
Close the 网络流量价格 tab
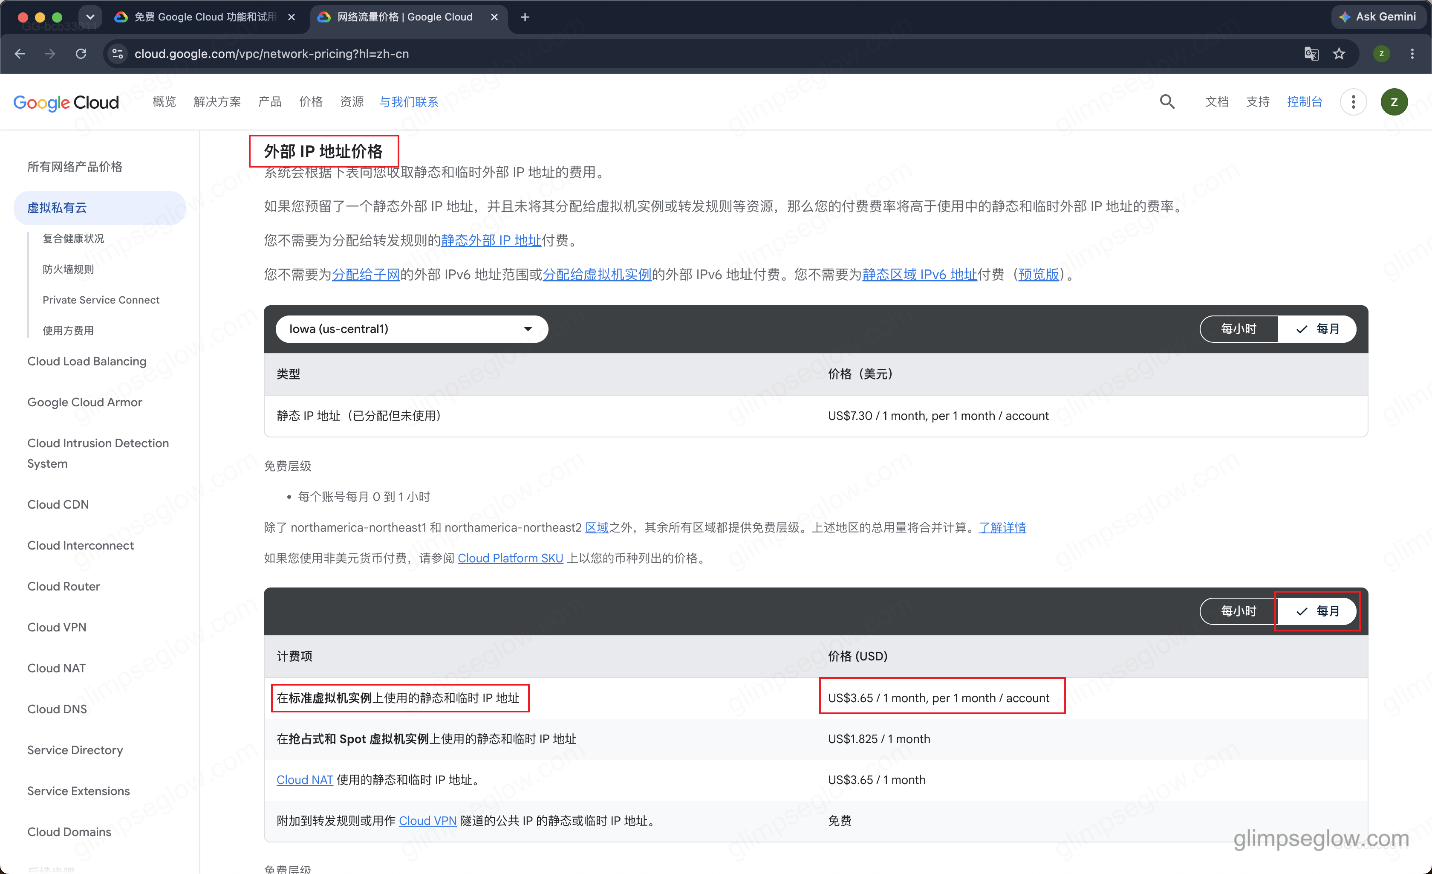pos(494,17)
